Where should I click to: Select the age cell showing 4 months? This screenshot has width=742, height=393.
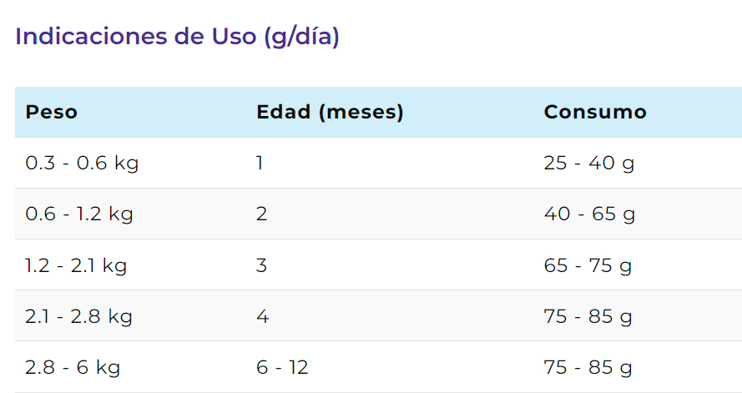click(x=263, y=316)
